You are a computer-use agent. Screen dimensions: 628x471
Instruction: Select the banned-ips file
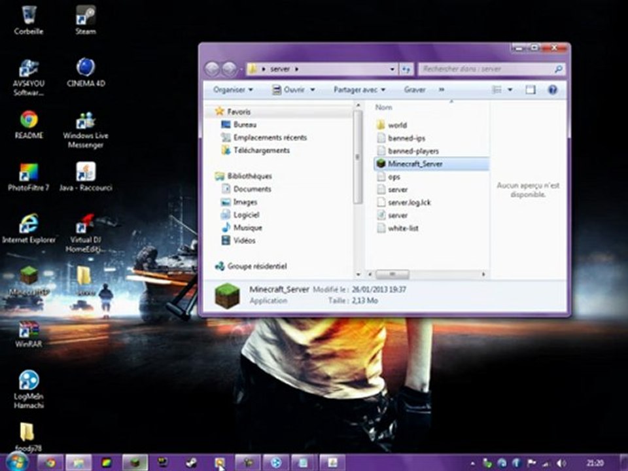401,138
